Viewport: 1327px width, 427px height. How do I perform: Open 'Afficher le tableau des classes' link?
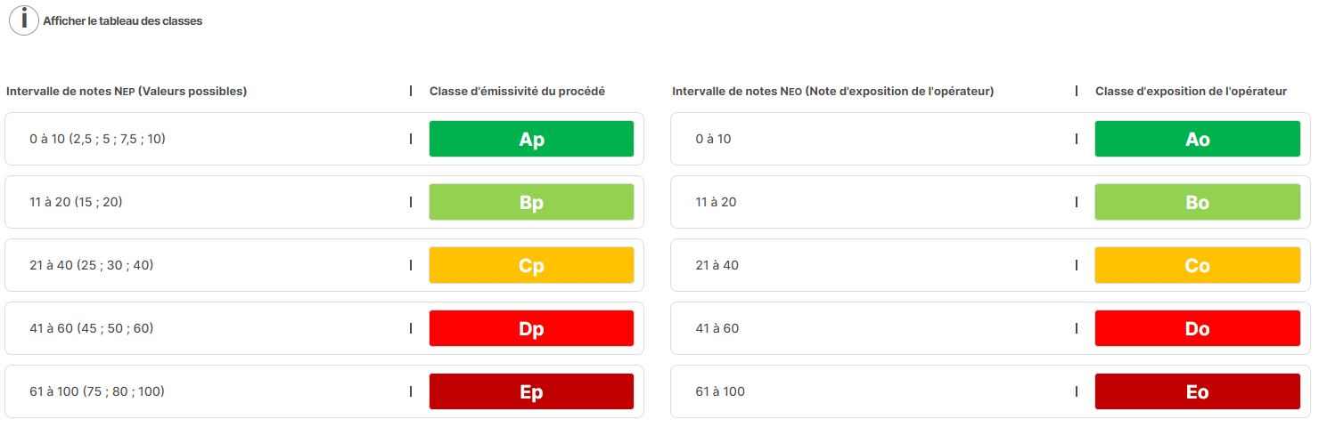[x=123, y=20]
